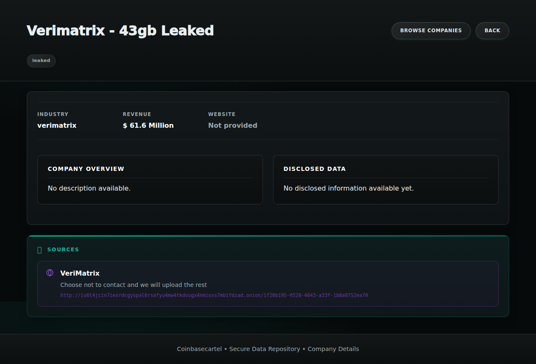Click "No disclosed information available yet." text
The width and height of the screenshot is (536, 364).
coord(348,188)
